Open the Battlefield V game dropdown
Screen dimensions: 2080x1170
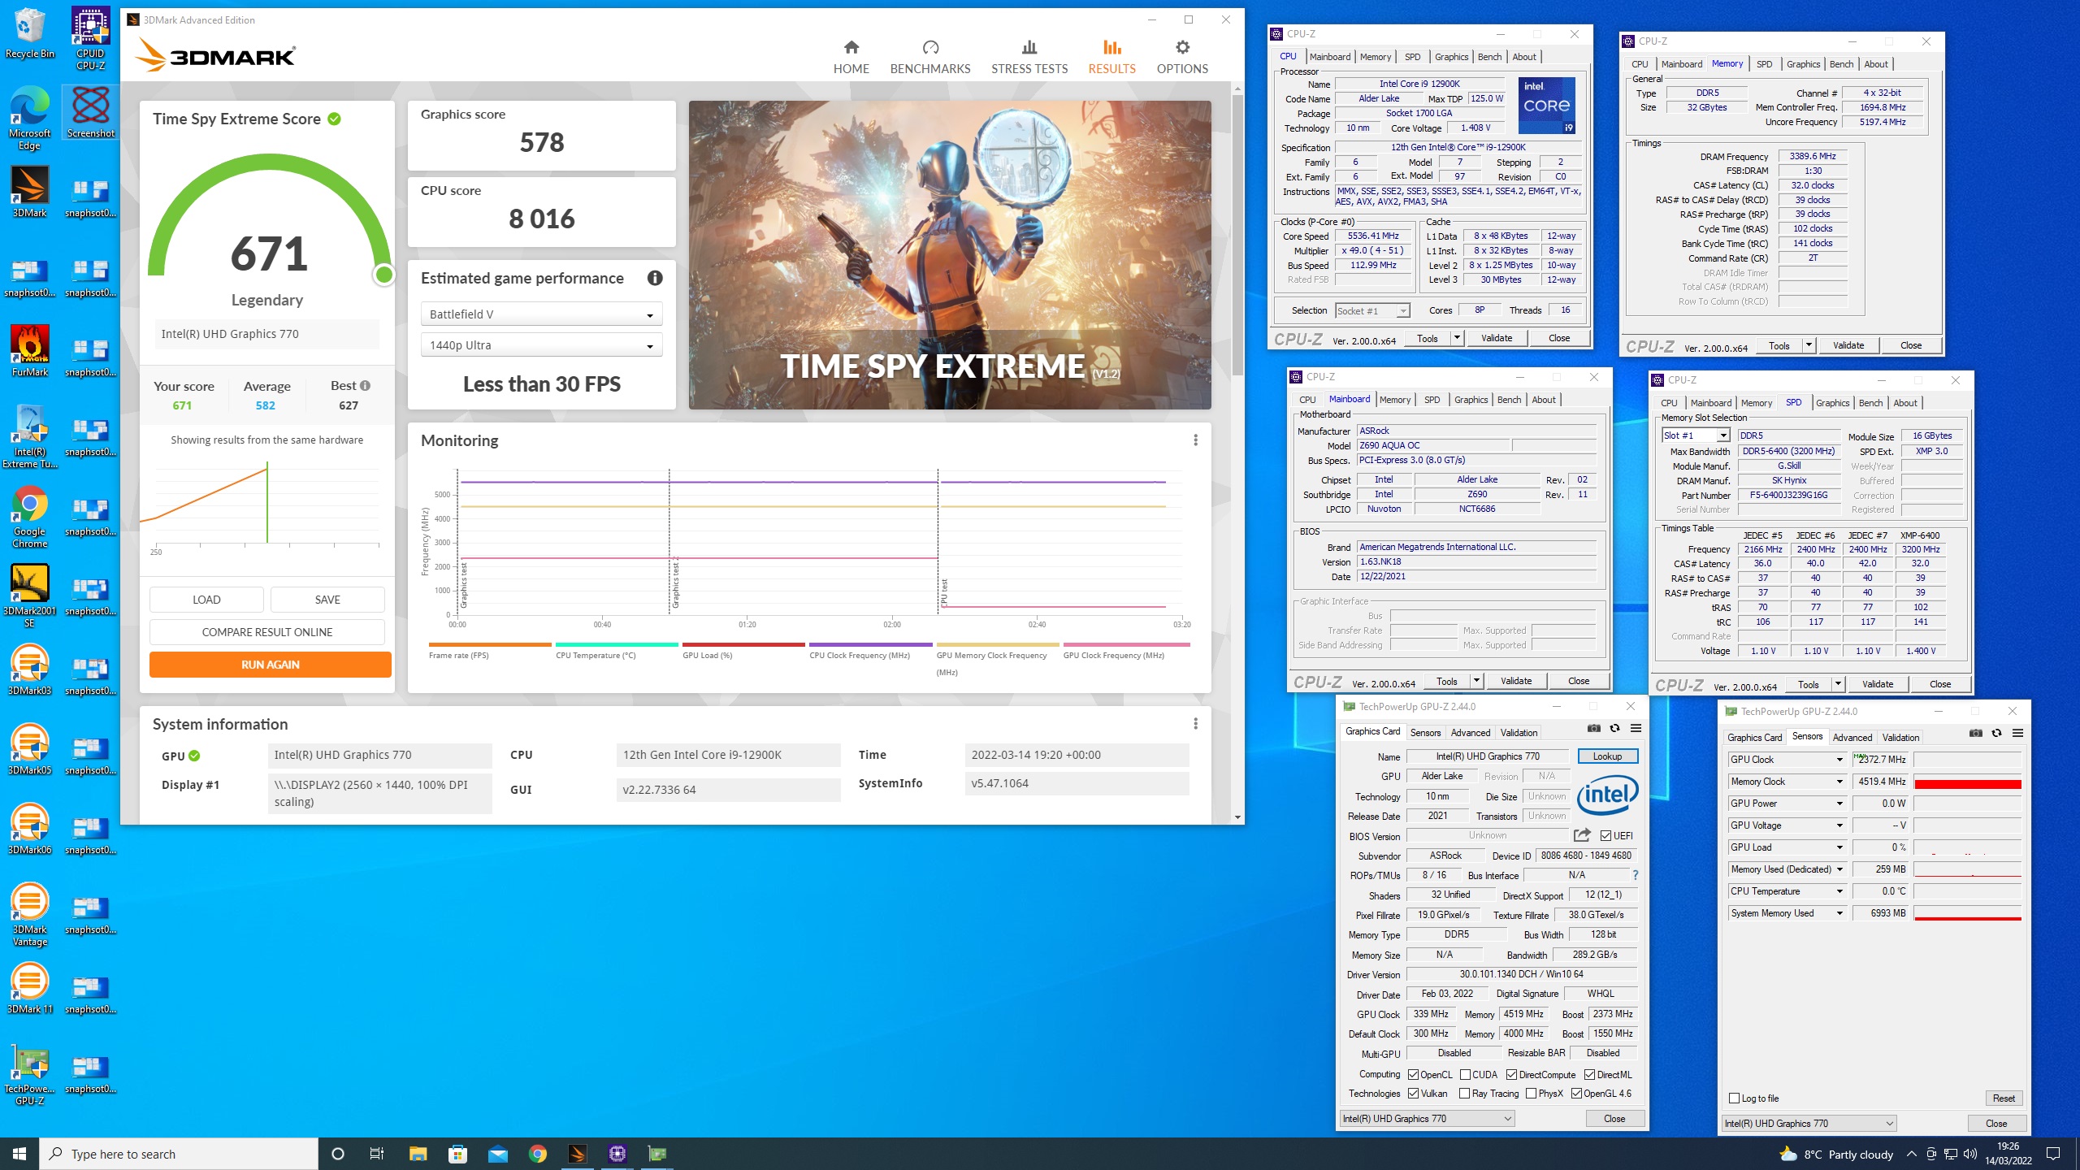(x=541, y=314)
